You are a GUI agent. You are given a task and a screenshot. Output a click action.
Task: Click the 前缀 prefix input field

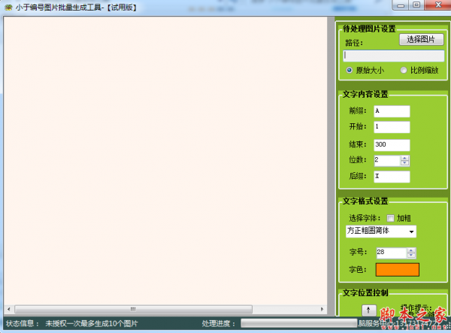(x=392, y=111)
